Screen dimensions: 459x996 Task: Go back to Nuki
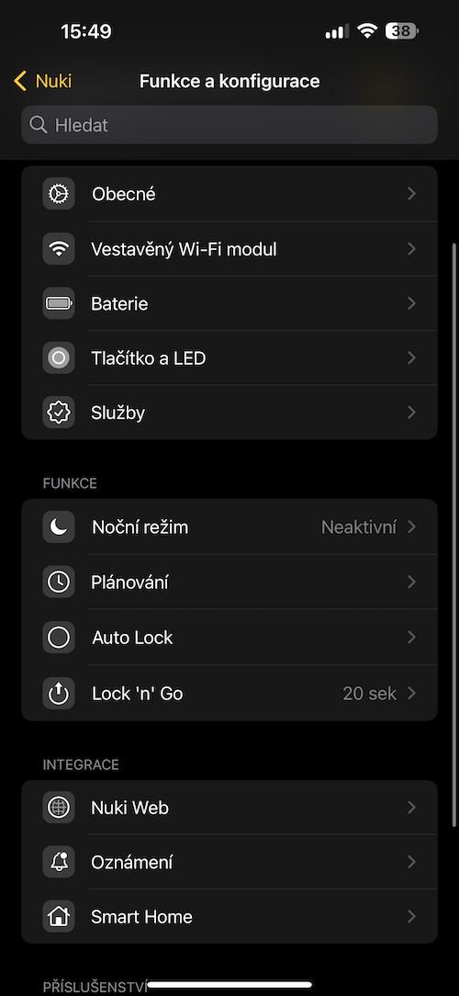(42, 81)
